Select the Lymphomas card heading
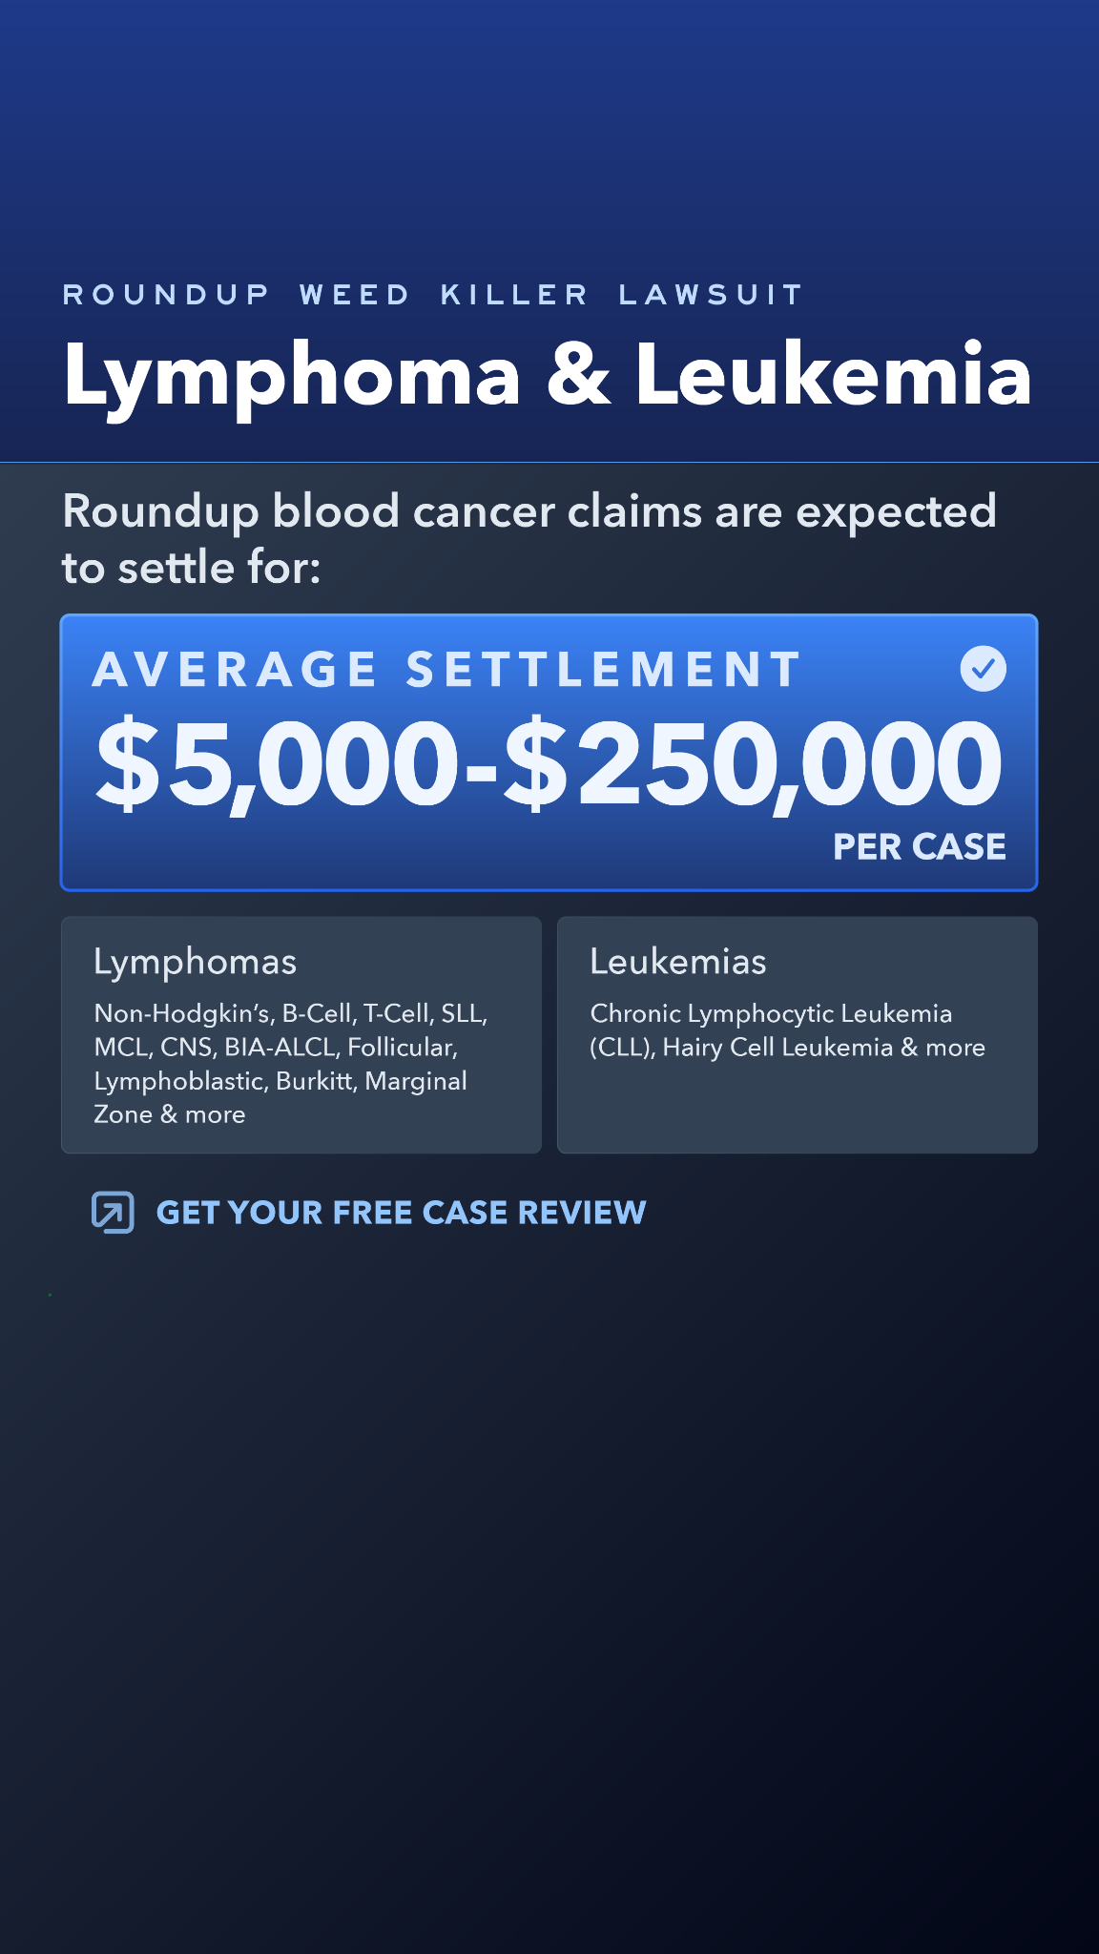The height and width of the screenshot is (1954, 1099). click(196, 963)
